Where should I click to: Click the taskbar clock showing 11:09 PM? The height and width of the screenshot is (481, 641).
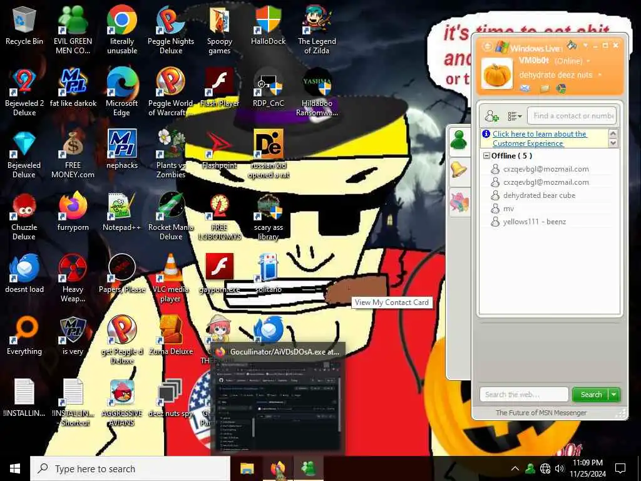tap(588, 468)
